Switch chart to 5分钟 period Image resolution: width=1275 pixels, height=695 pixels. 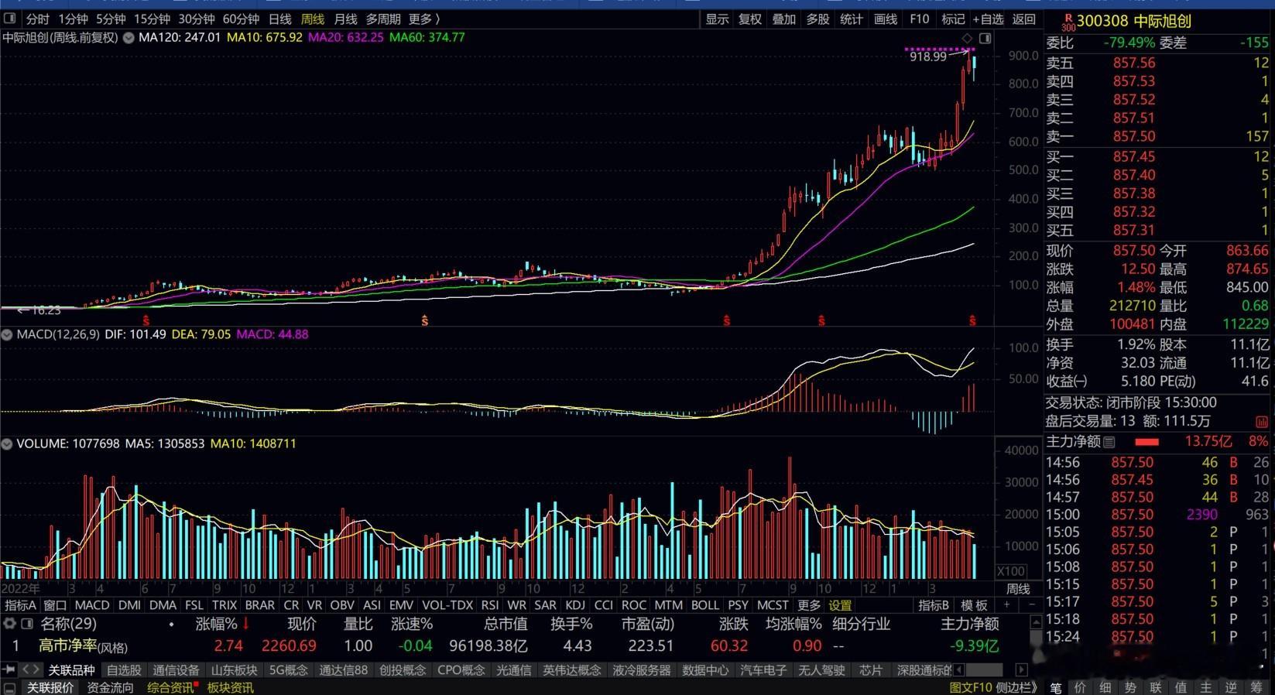coord(111,19)
